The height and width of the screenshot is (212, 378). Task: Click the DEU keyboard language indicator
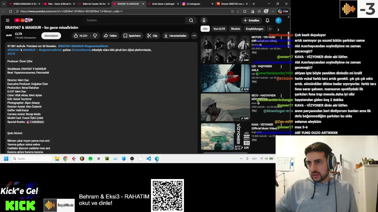[x=254, y=158]
